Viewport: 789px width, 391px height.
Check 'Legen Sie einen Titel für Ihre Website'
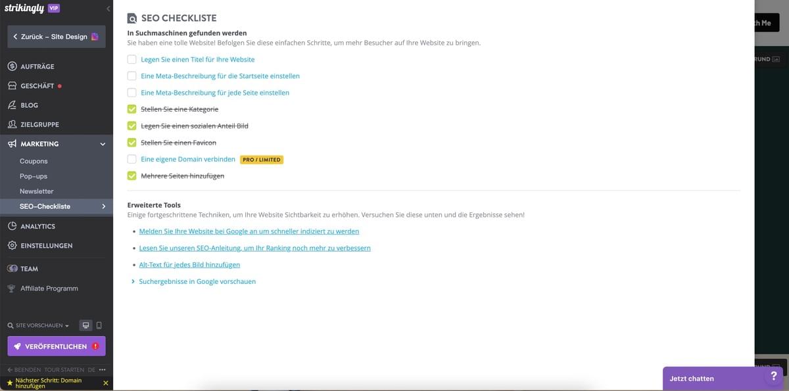tap(131, 59)
